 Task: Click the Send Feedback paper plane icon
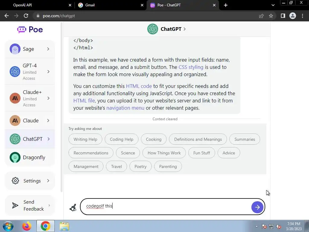(15, 205)
